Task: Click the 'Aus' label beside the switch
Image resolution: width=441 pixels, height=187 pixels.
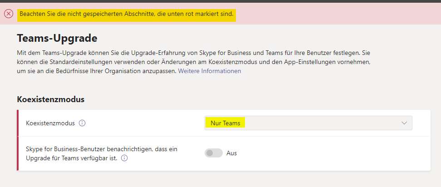Action: pyautogui.click(x=231, y=153)
